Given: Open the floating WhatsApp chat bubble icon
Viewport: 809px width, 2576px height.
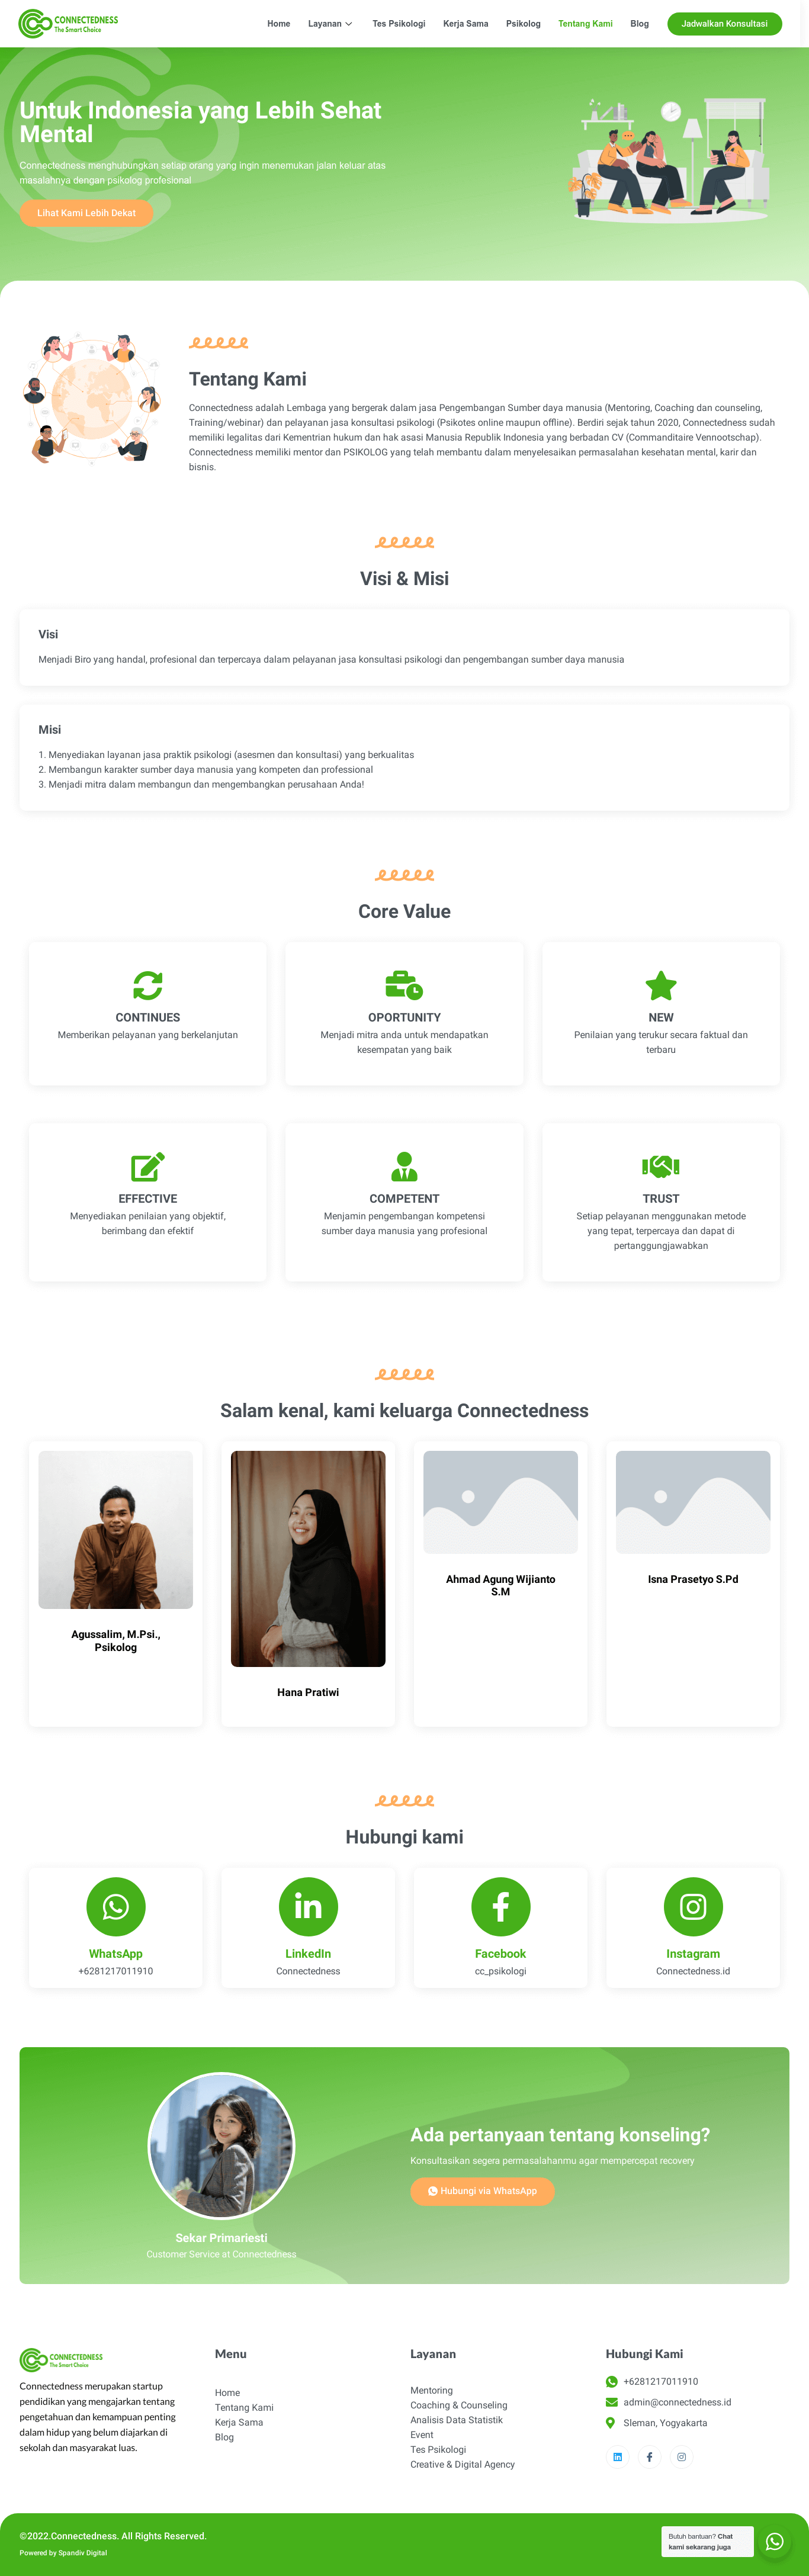Looking at the screenshot, I should coord(774,2541).
